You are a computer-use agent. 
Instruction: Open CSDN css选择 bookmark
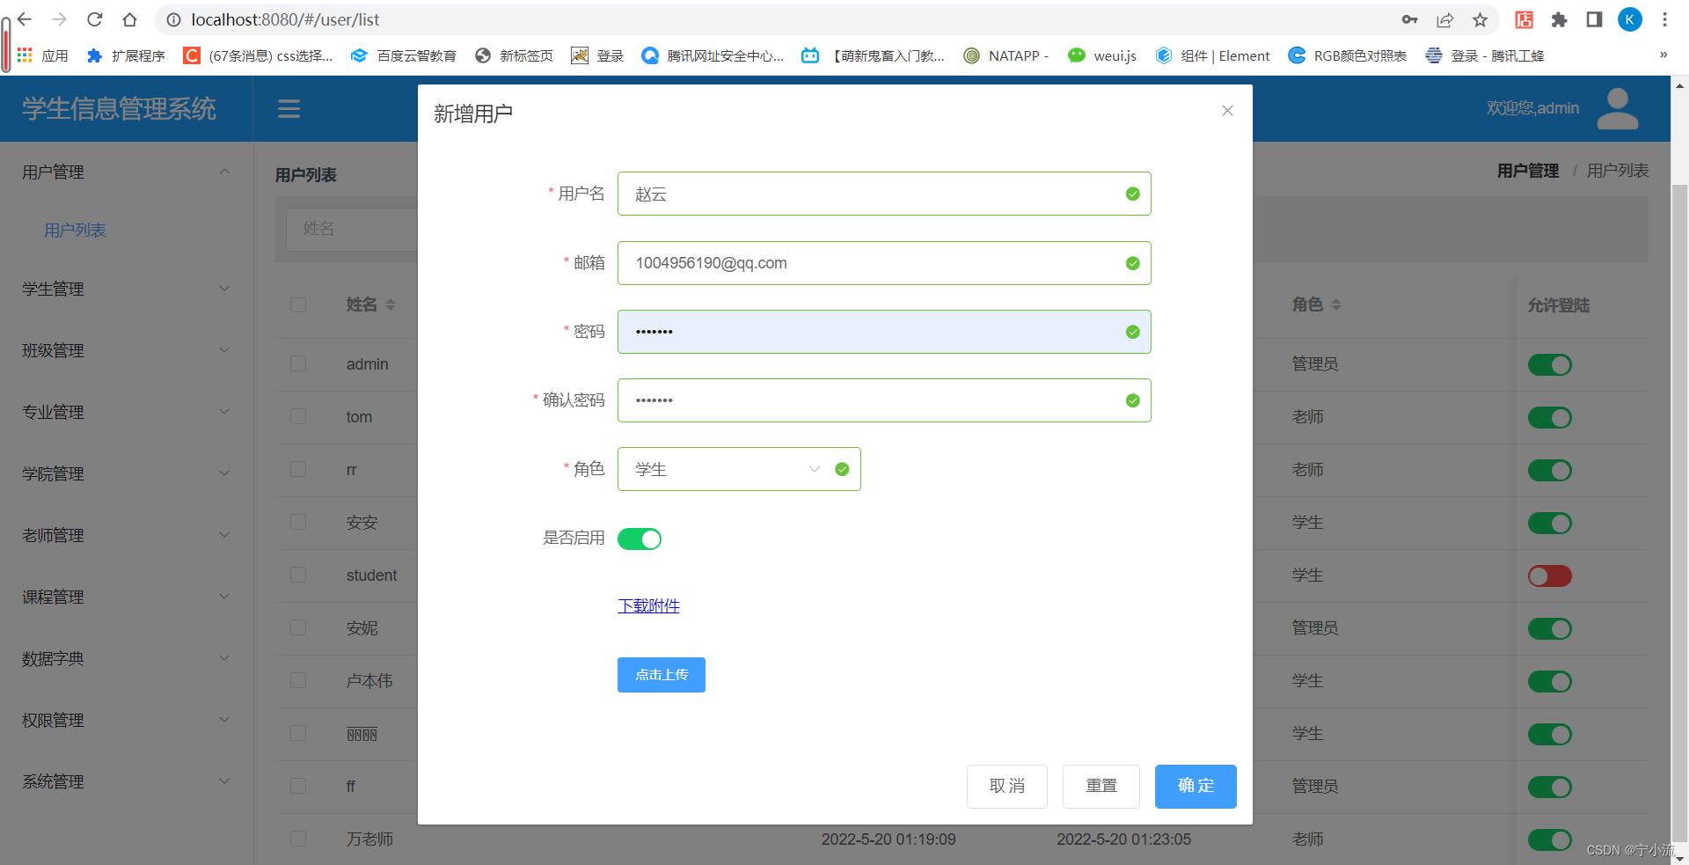tap(259, 55)
